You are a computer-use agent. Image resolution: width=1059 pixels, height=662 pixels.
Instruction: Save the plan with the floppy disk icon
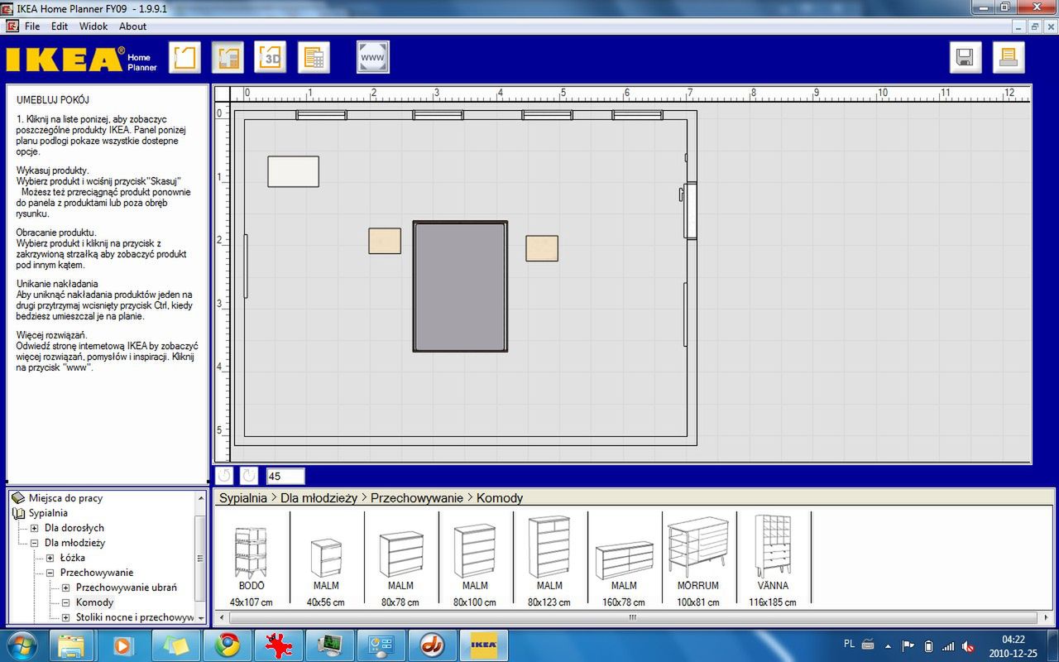click(x=966, y=57)
